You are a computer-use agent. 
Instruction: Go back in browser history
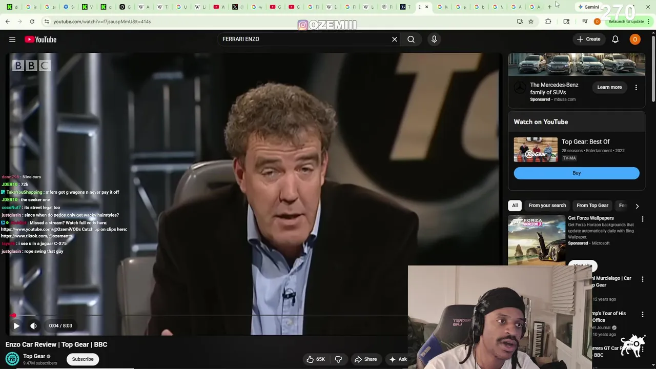point(7,22)
